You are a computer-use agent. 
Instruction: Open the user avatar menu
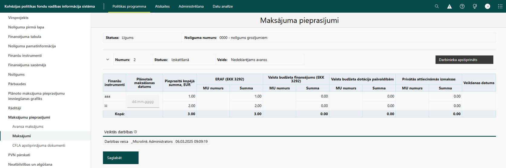488,6
